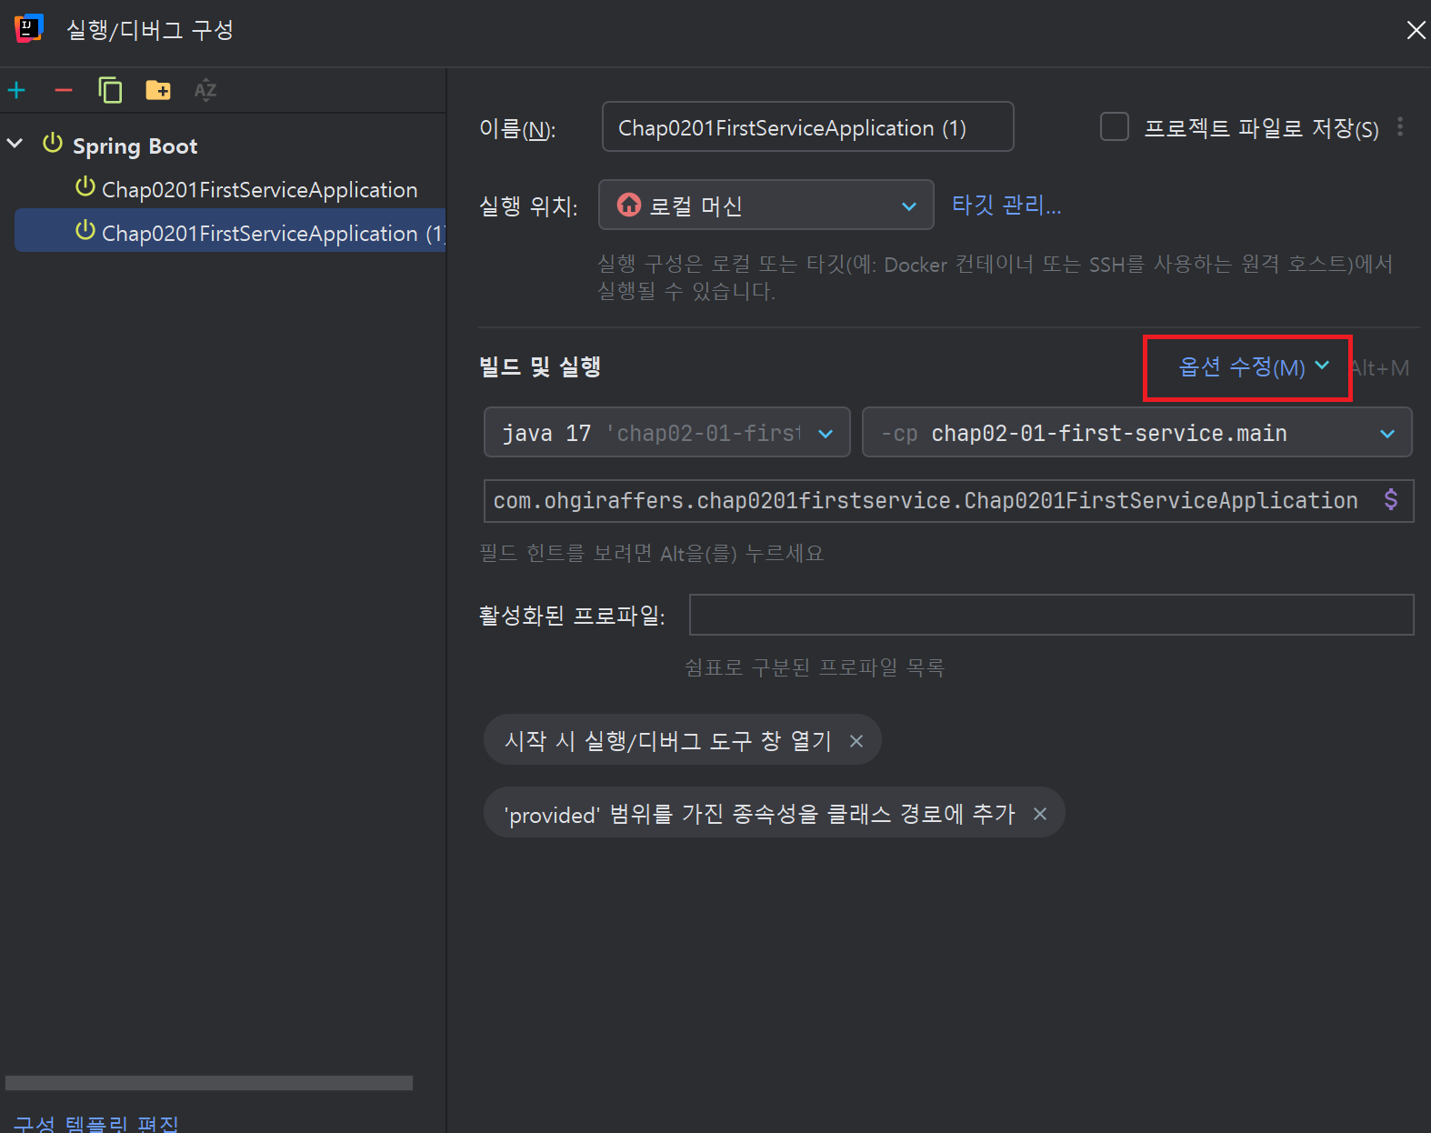Open the 타깃 관리 link
Screen dimensions: 1431x1133
pos(1006,206)
